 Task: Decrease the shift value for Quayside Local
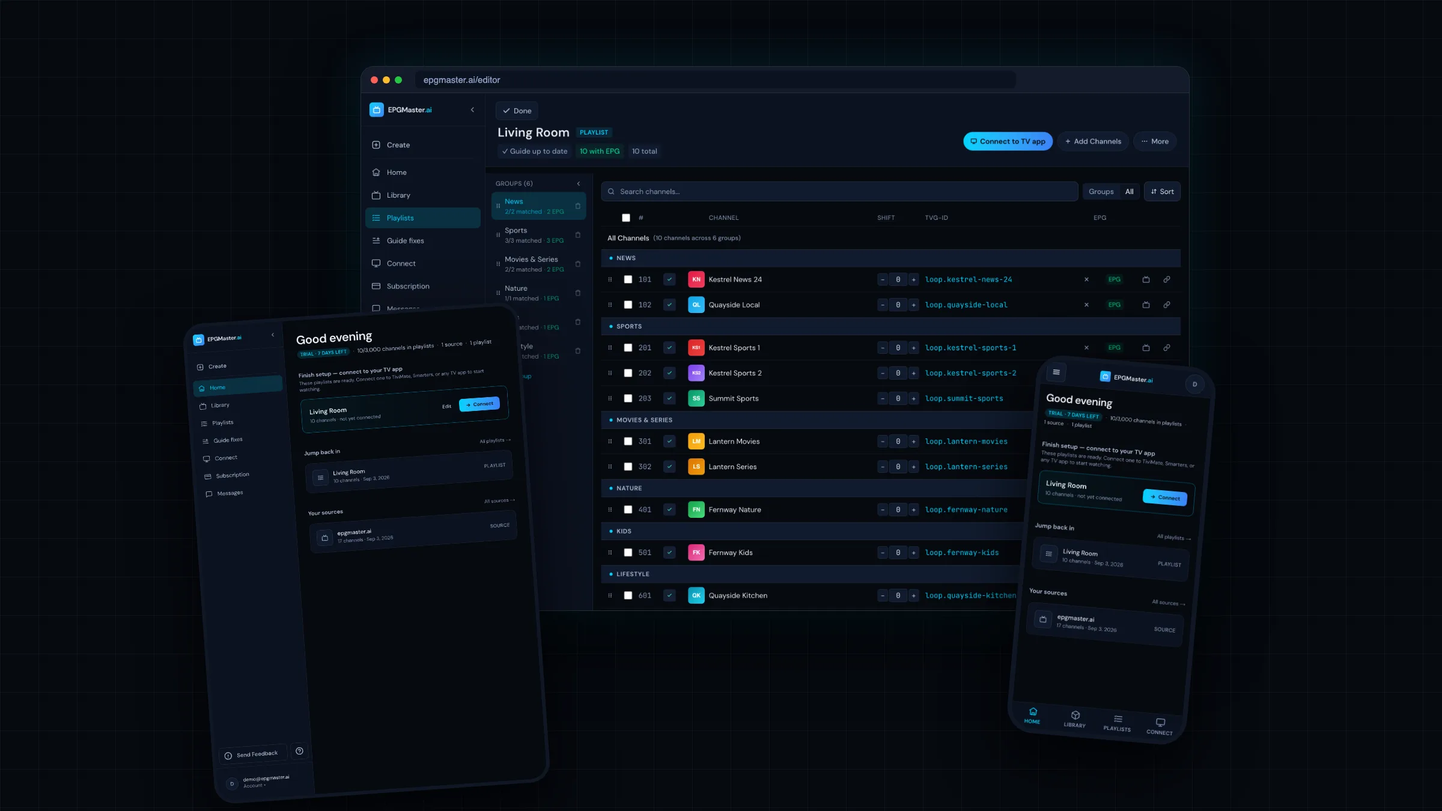(883, 305)
